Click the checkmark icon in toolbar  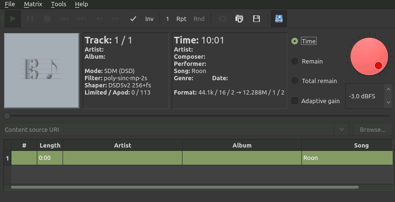pyautogui.click(x=133, y=19)
